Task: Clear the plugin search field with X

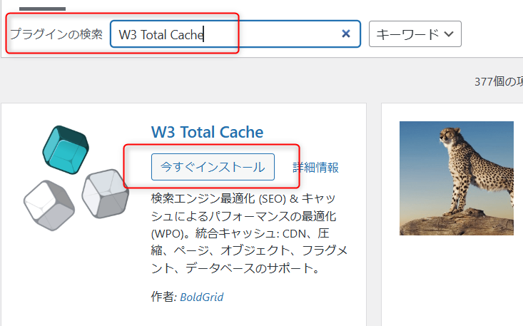Action: 346,34
